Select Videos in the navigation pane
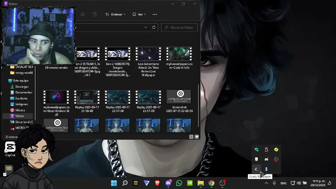 coord(18,116)
